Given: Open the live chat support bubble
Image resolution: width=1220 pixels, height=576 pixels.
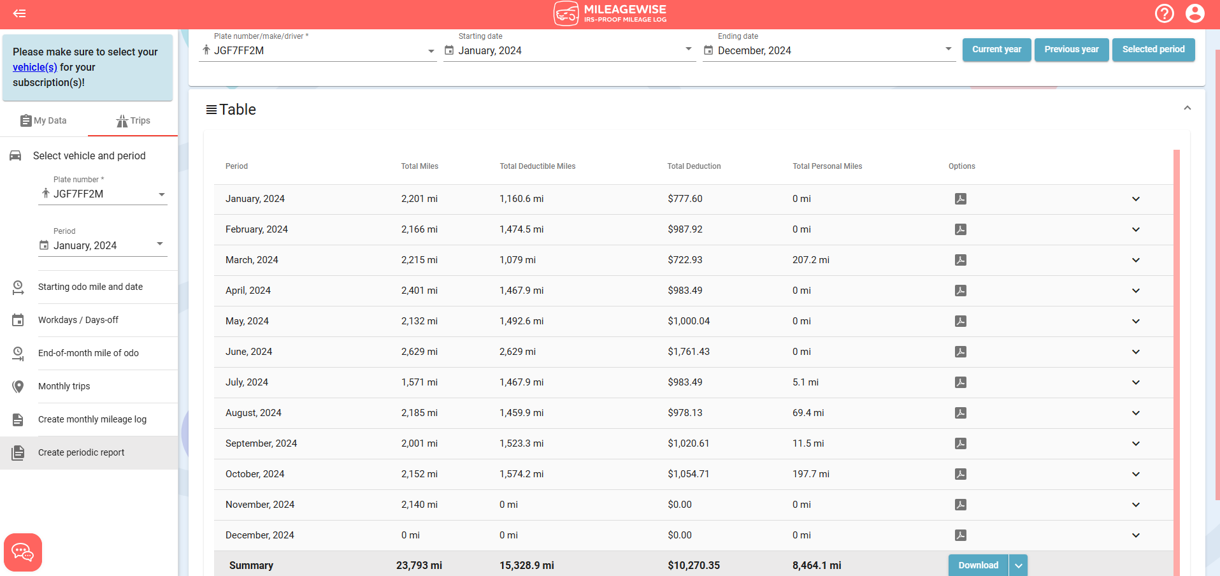Looking at the screenshot, I should (x=23, y=552).
